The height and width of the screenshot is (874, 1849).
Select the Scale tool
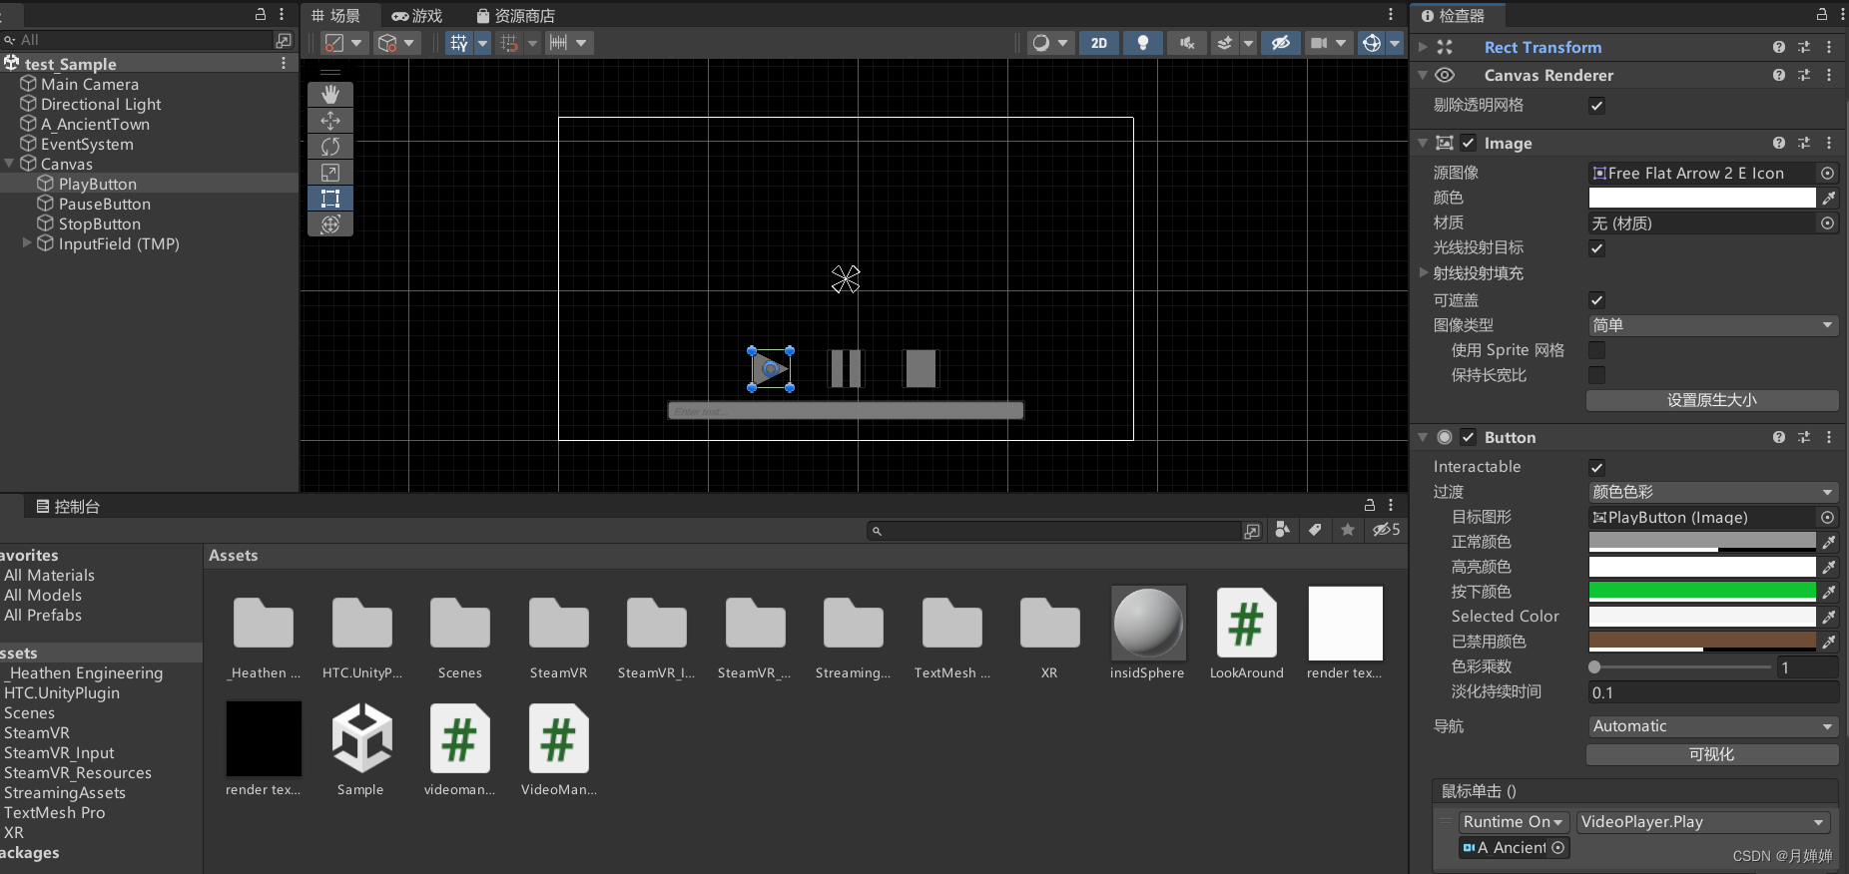coord(330,173)
